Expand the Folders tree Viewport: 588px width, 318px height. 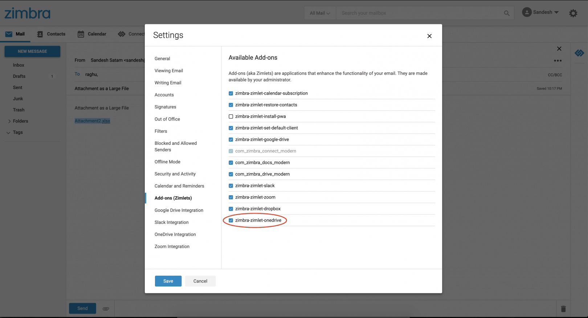9,121
